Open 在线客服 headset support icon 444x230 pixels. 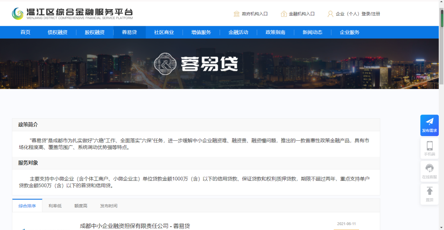coord(429,168)
